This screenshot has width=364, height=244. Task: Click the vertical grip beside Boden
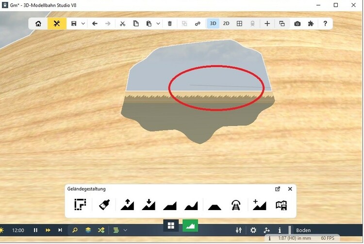click(290, 230)
